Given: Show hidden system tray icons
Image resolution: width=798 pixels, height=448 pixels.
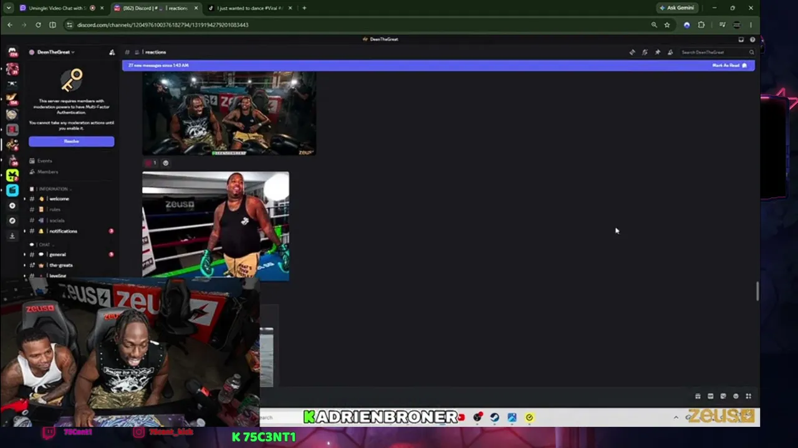Looking at the screenshot, I should click(x=676, y=418).
